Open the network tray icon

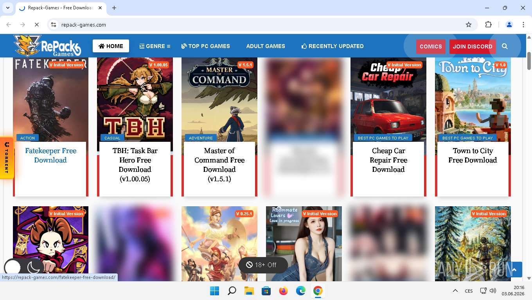pyautogui.click(x=483, y=291)
